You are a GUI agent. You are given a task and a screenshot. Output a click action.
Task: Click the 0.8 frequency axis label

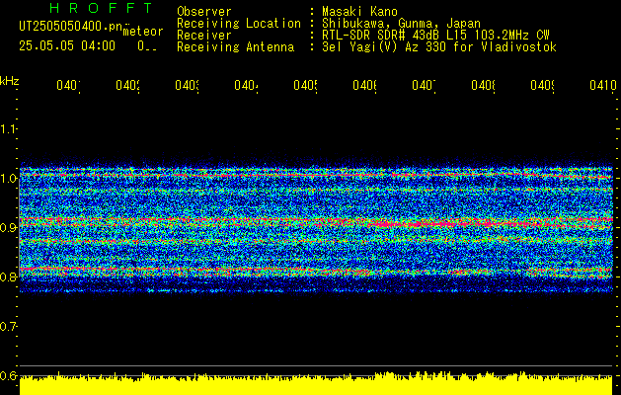(x=9, y=276)
